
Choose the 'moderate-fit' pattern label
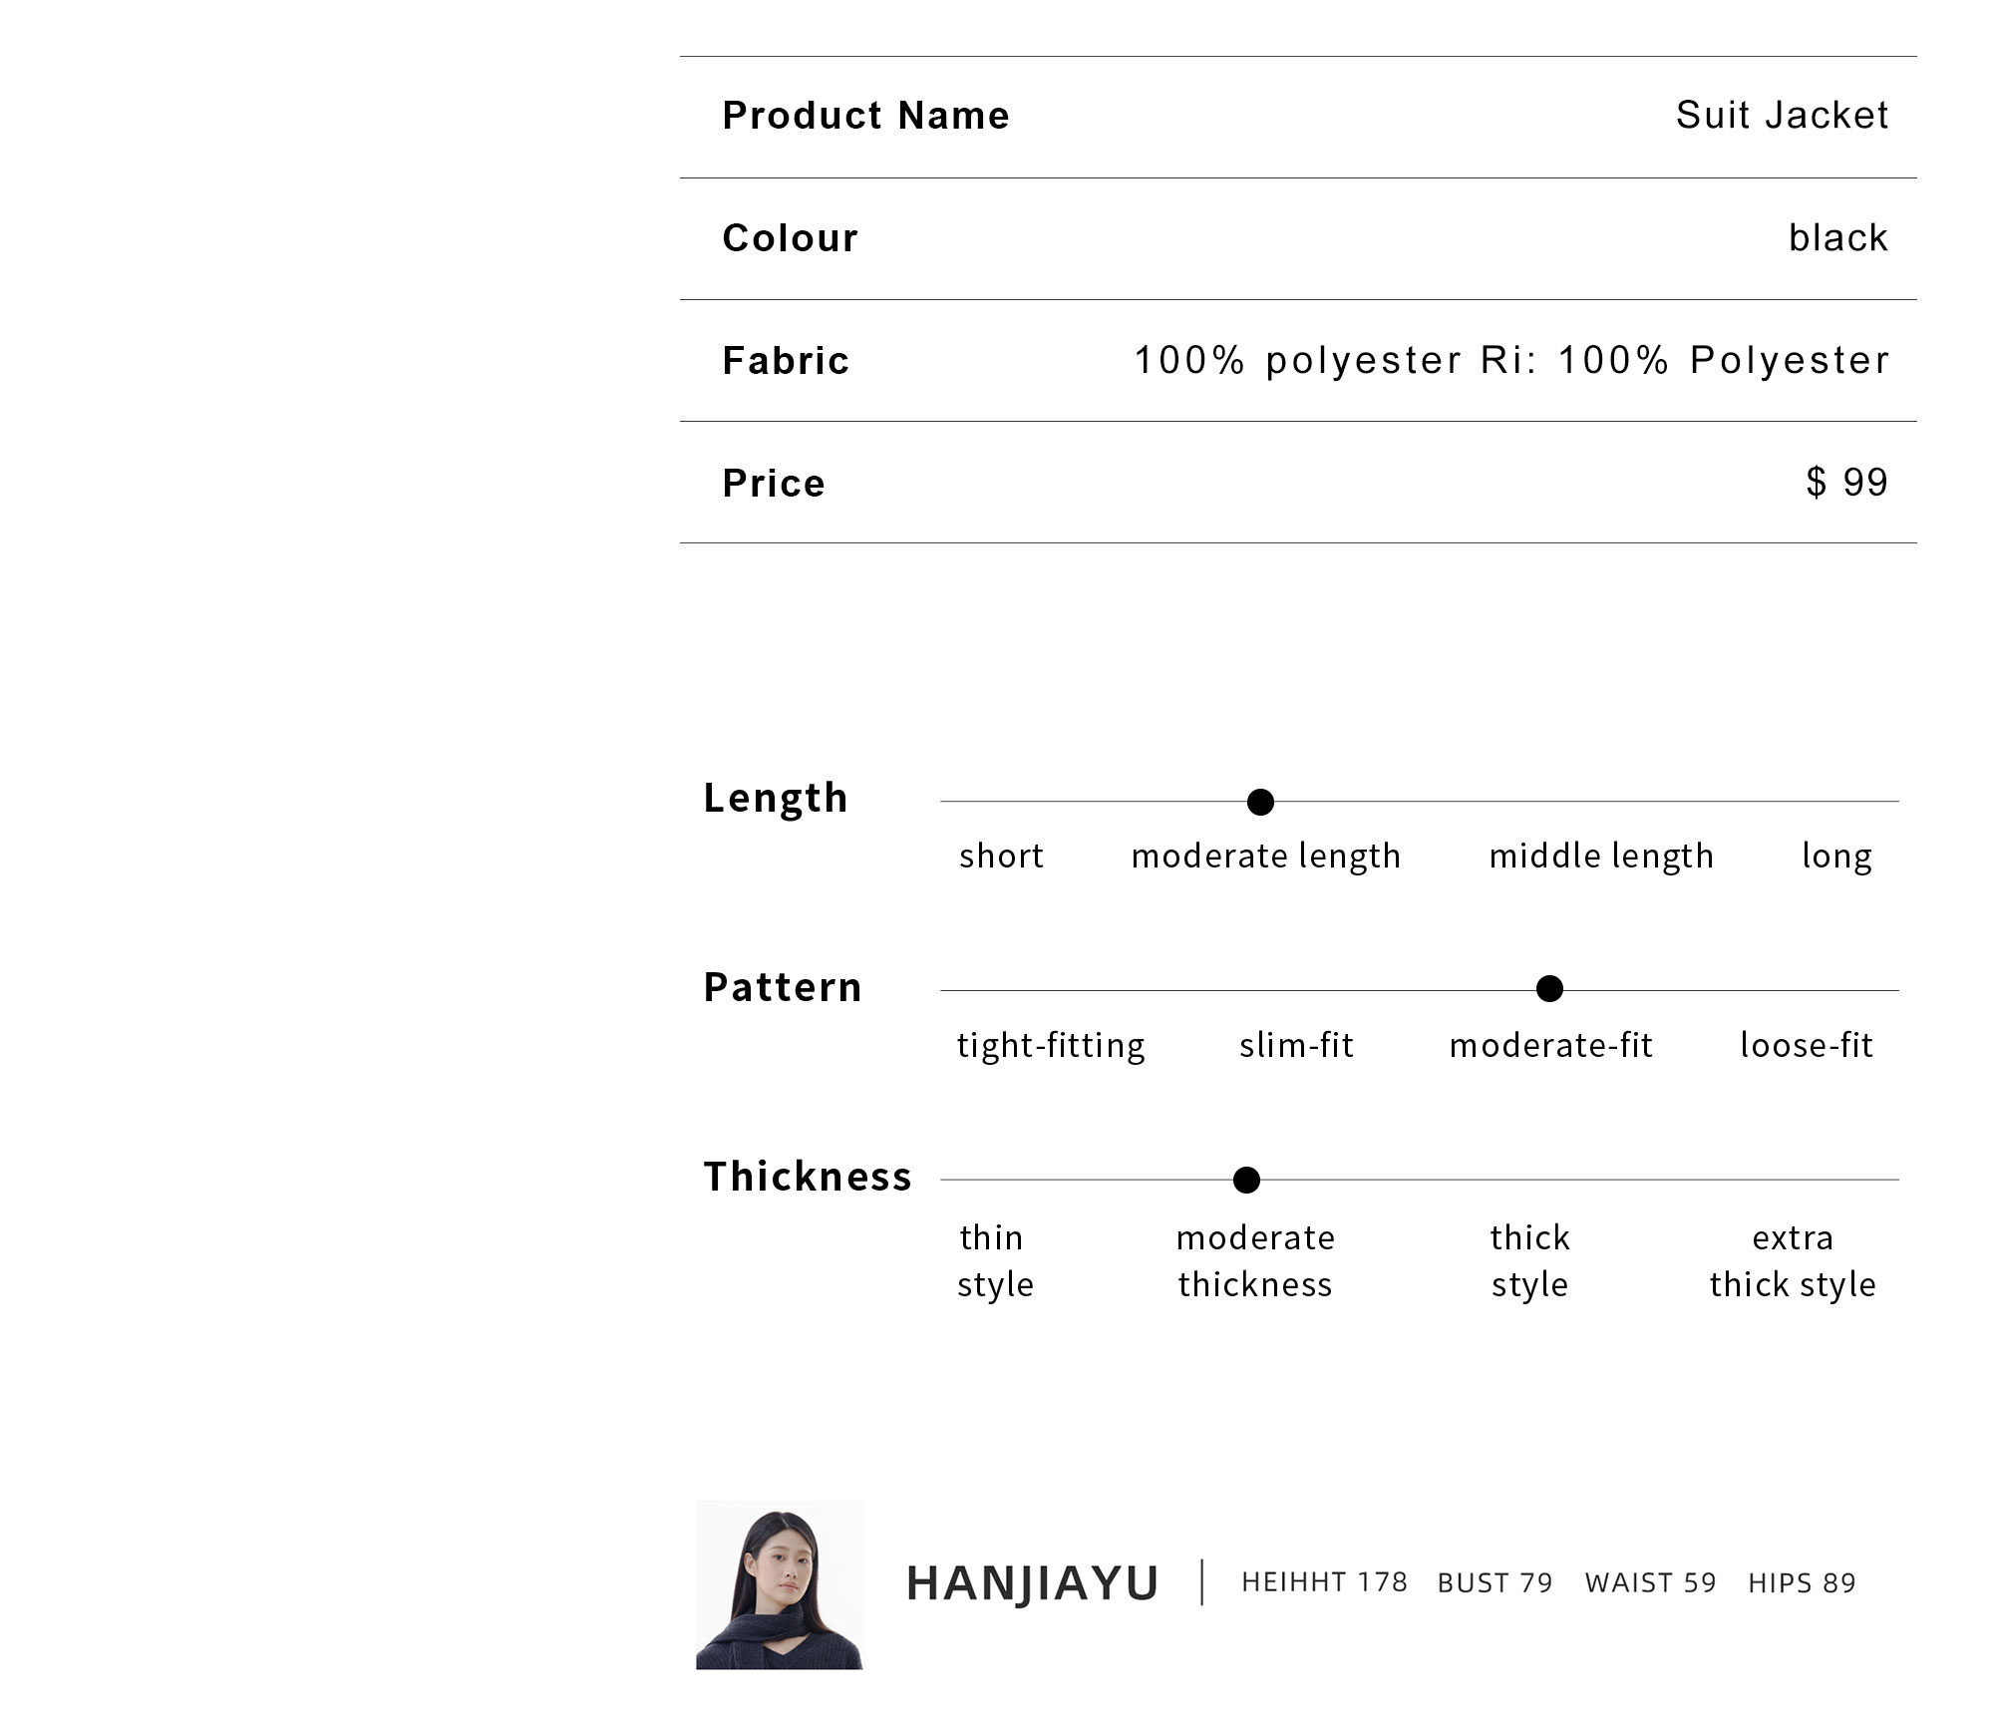[x=1551, y=1045]
